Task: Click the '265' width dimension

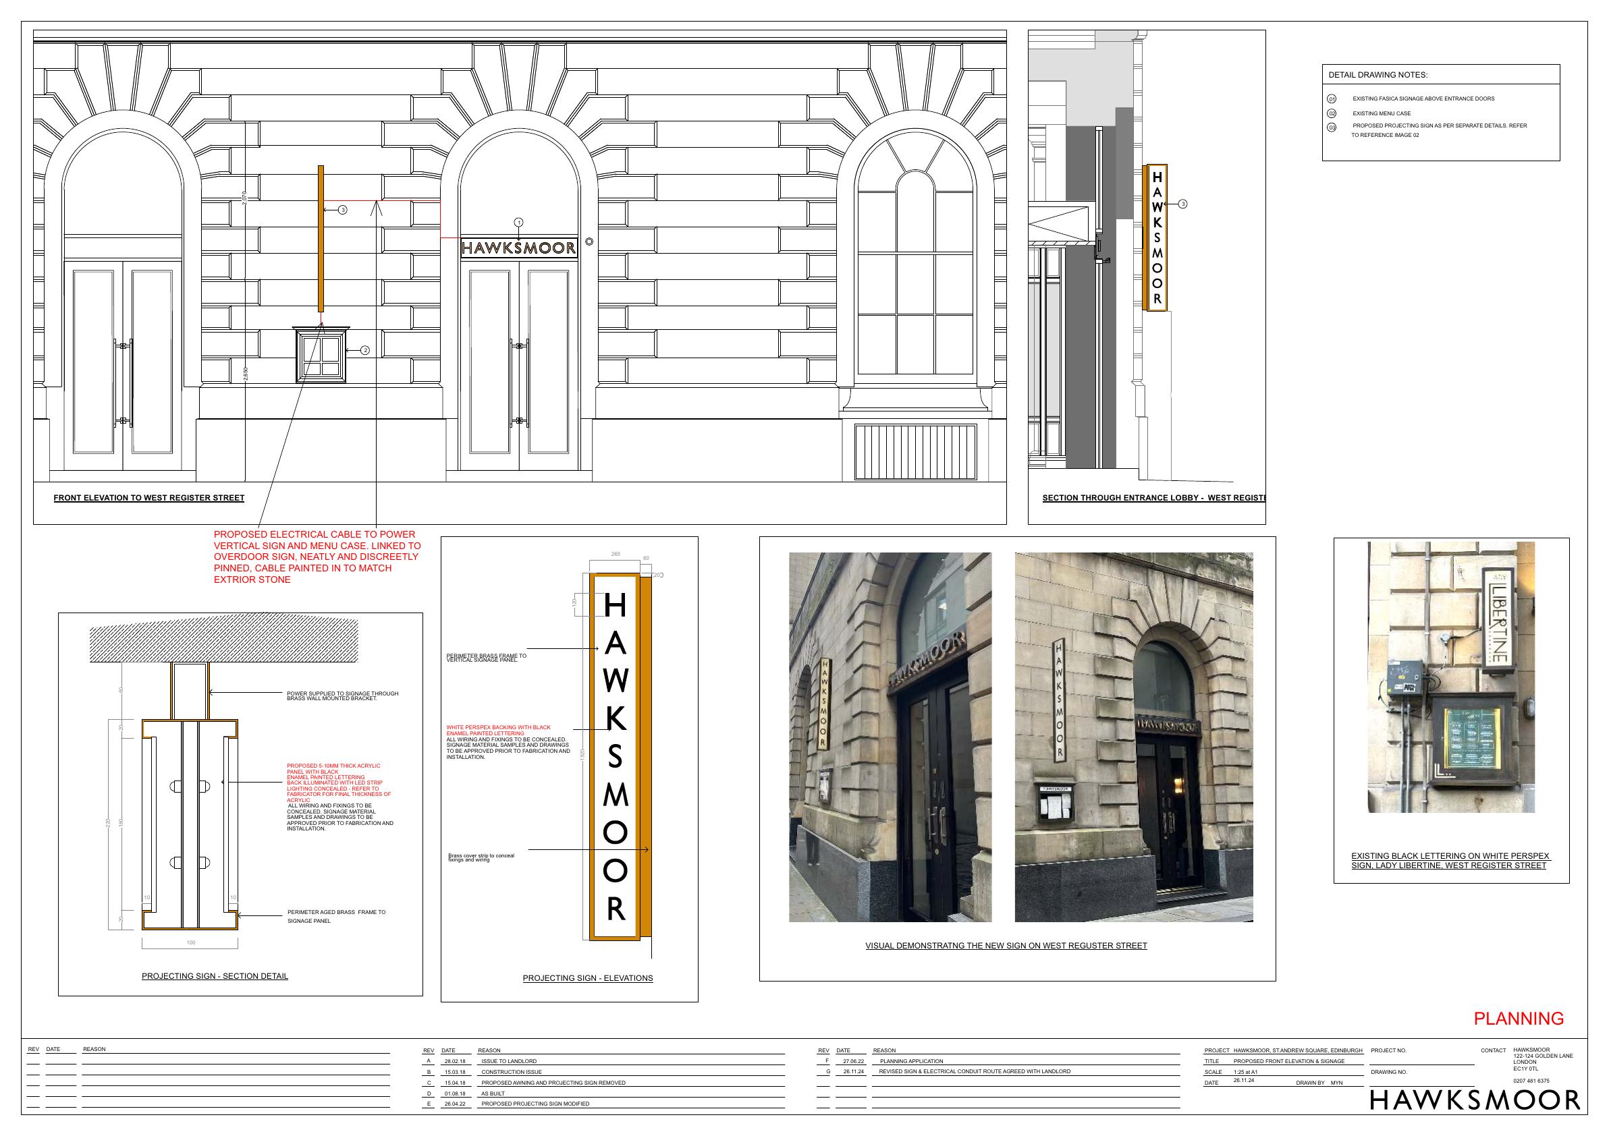Action: [x=616, y=554]
